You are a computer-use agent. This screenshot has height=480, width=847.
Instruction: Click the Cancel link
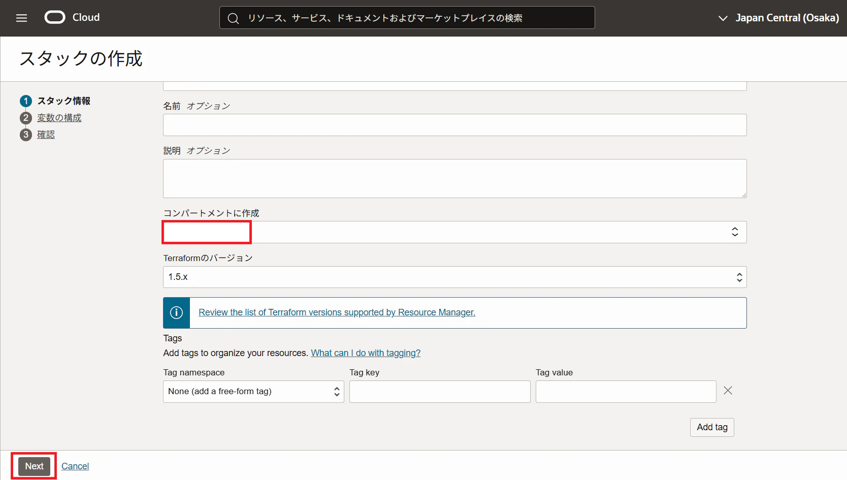pyautogui.click(x=75, y=466)
